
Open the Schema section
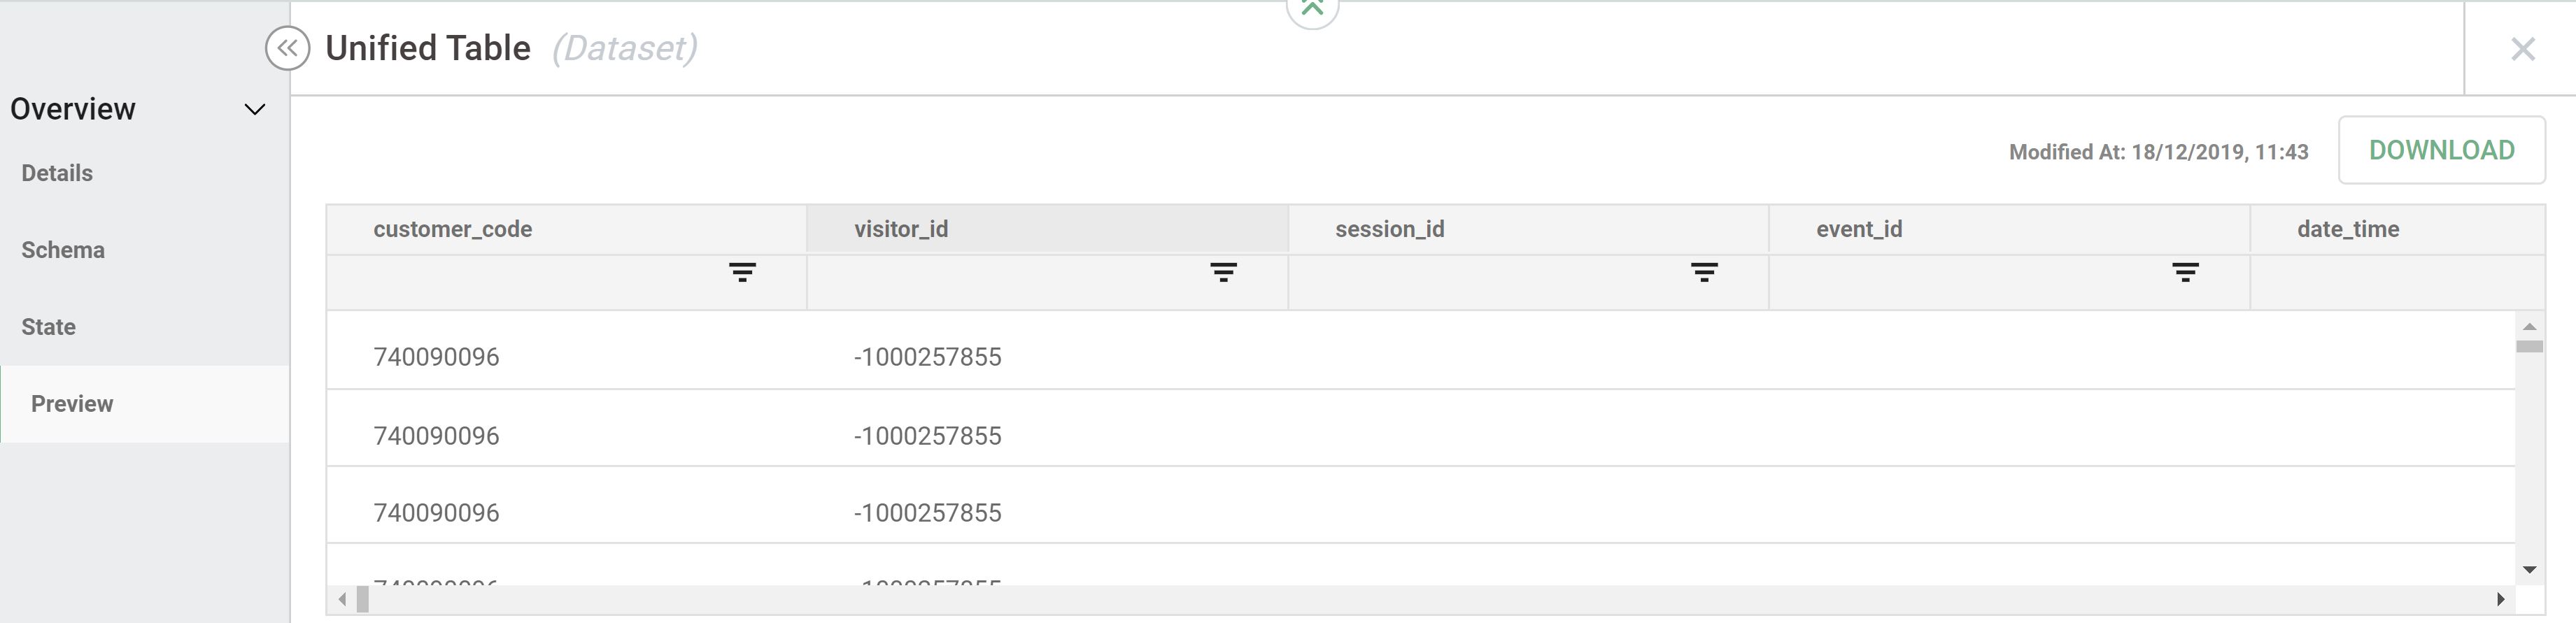coord(63,250)
